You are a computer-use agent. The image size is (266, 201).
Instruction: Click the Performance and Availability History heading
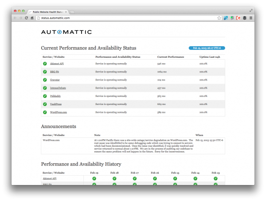click(81, 164)
